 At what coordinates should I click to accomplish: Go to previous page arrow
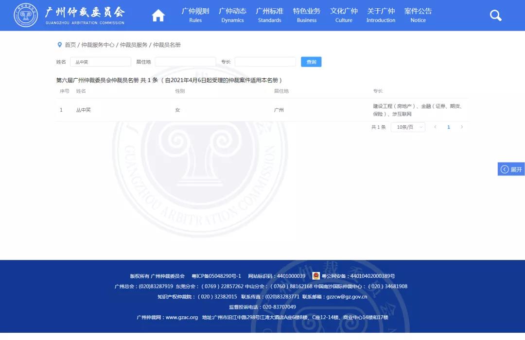point(435,127)
